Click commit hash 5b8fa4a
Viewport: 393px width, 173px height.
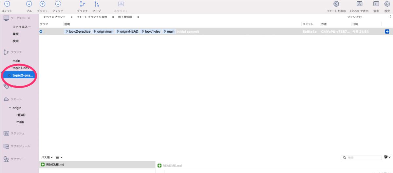309,32
